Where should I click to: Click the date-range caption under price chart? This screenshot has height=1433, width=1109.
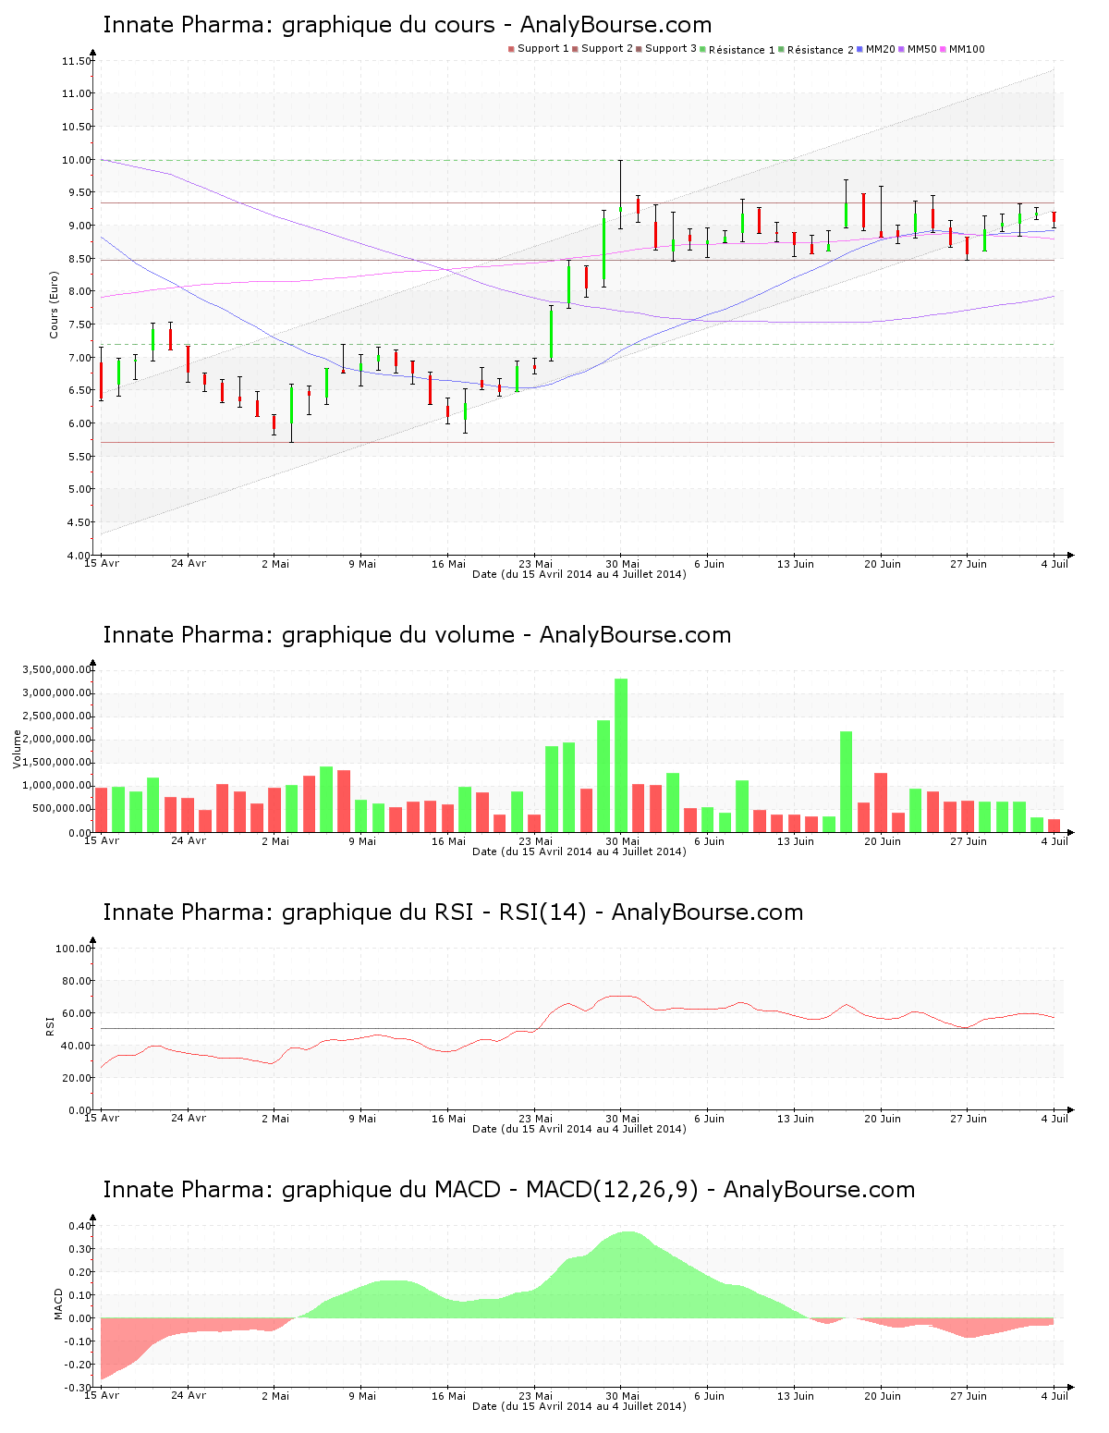tap(579, 574)
